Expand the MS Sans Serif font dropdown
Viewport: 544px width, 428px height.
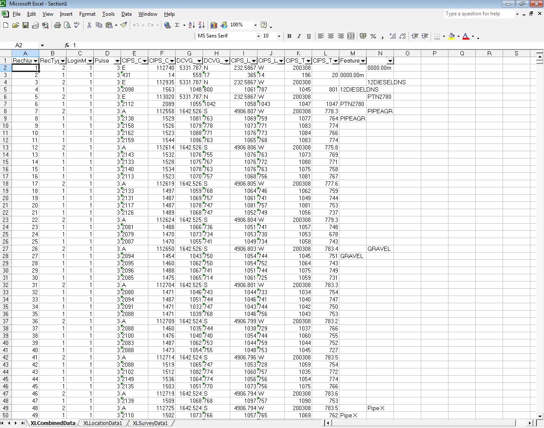pyautogui.click(x=258, y=36)
